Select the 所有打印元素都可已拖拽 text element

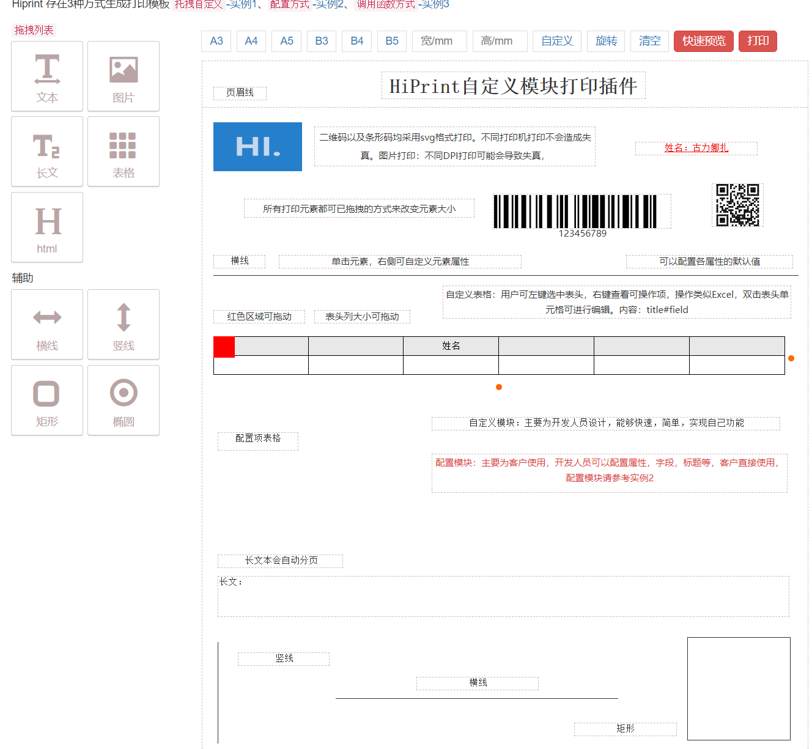click(x=359, y=208)
